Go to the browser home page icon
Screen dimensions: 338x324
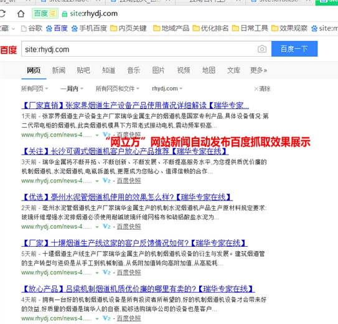tap(21, 14)
